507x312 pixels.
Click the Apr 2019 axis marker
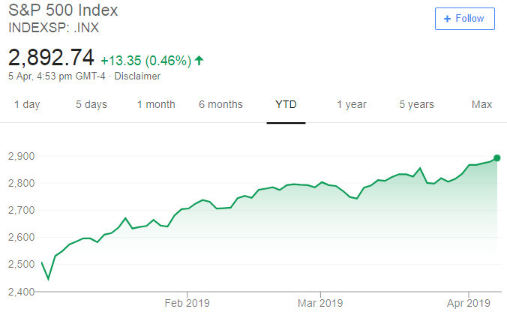(x=469, y=303)
